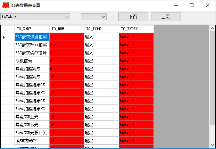
Task: Click IO_NUM cell with value 8
Action: pyautogui.click(x=67, y=61)
